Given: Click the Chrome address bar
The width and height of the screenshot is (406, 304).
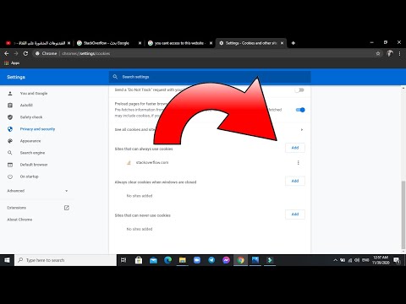Looking at the screenshot, I should [207, 53].
